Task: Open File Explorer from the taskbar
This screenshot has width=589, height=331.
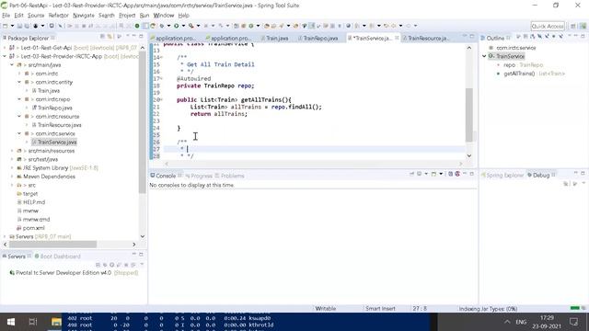Action: 56,322
